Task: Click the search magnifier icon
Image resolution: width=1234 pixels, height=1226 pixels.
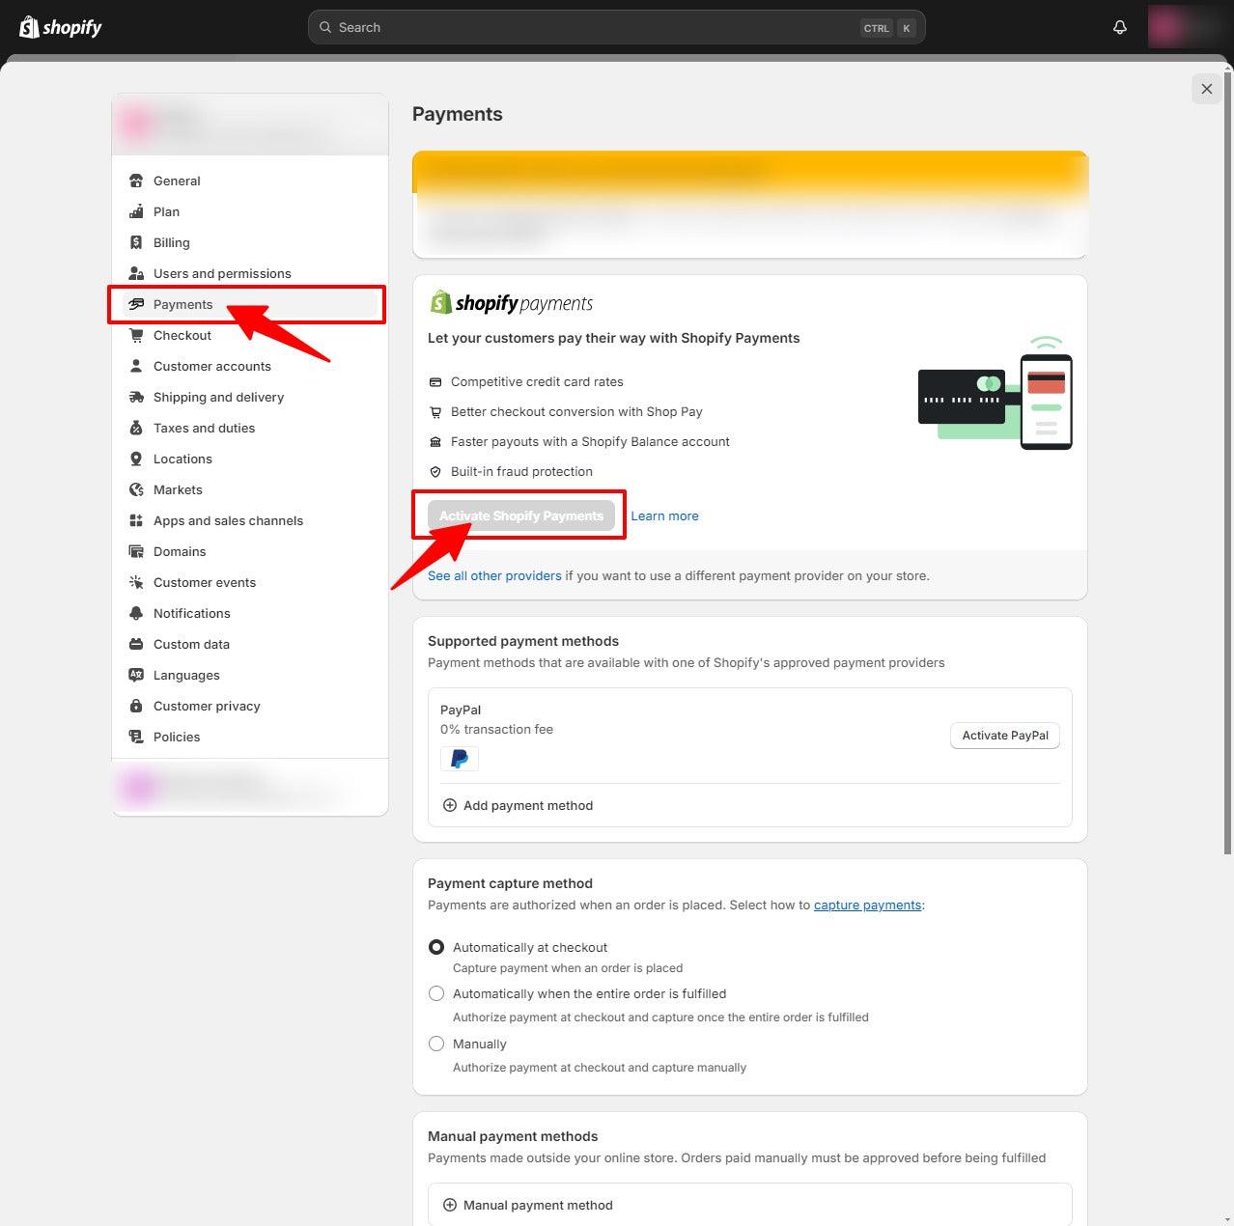Action: 325,27
